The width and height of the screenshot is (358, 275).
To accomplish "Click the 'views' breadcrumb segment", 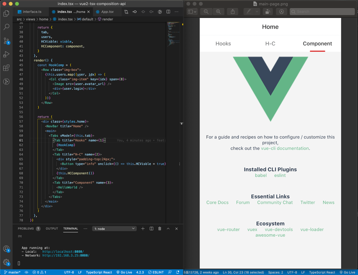I will coord(30,19).
